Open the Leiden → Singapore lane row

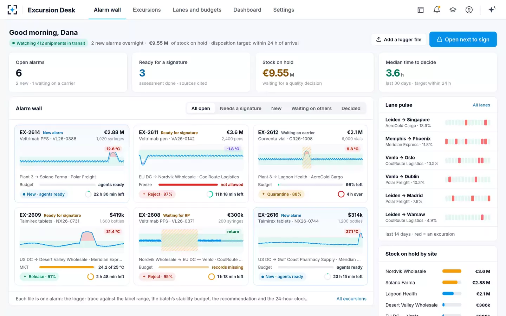pyautogui.click(x=437, y=123)
